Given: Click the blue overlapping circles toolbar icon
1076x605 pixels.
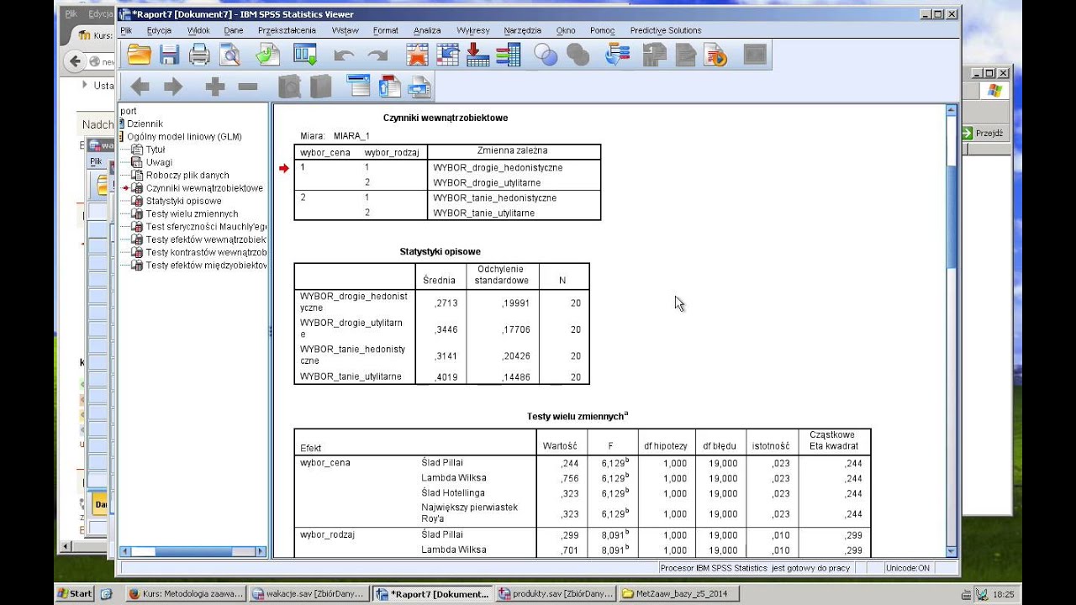Looking at the screenshot, I should (x=546, y=55).
